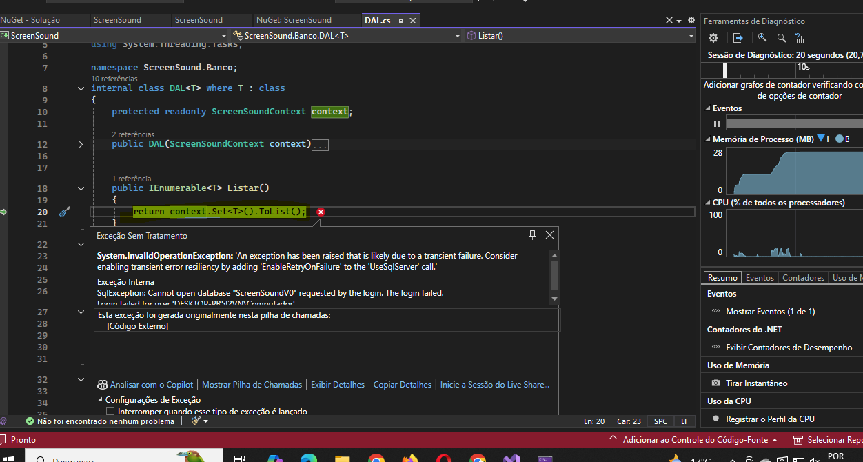Click the exception message scrollbar up arrow
The height and width of the screenshot is (462, 863).
tap(554, 254)
